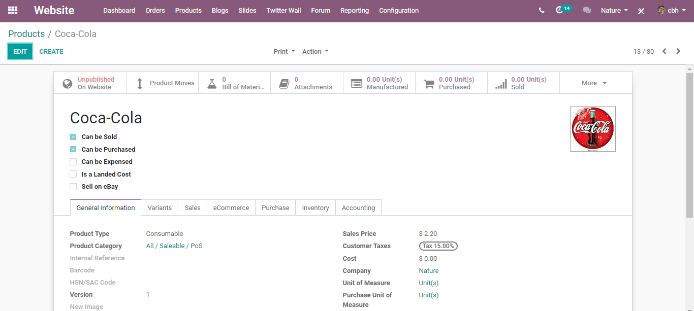This screenshot has width=694, height=311.
Task: Switch to the eCommerce tab
Action: (x=231, y=208)
